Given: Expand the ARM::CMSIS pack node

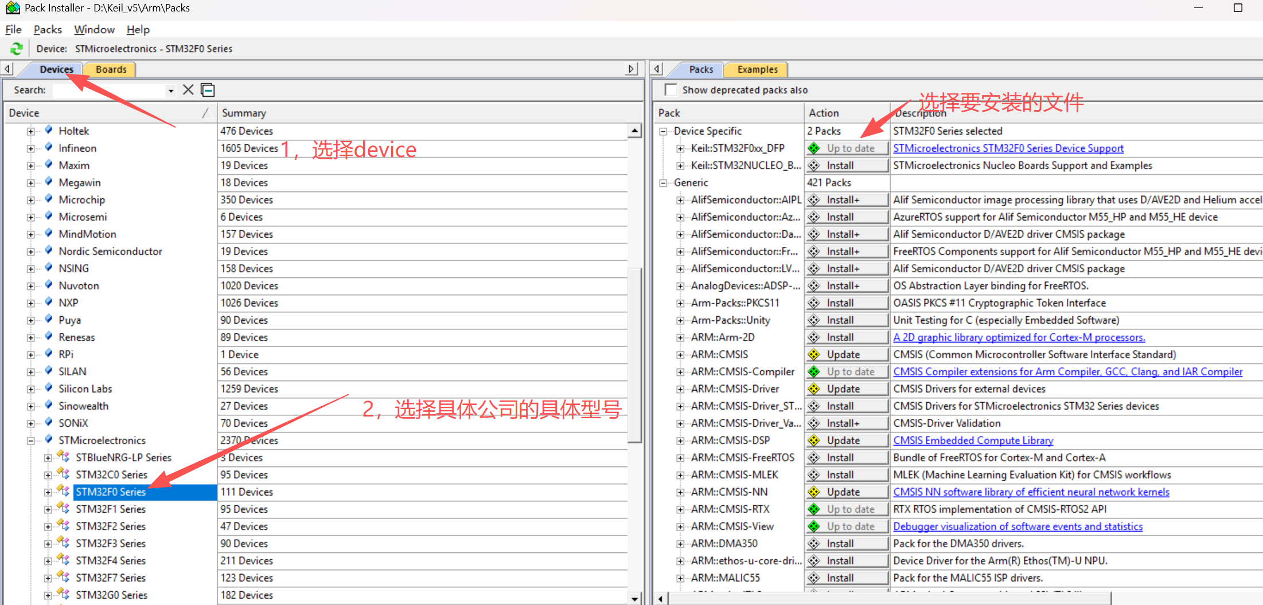Looking at the screenshot, I should (680, 355).
